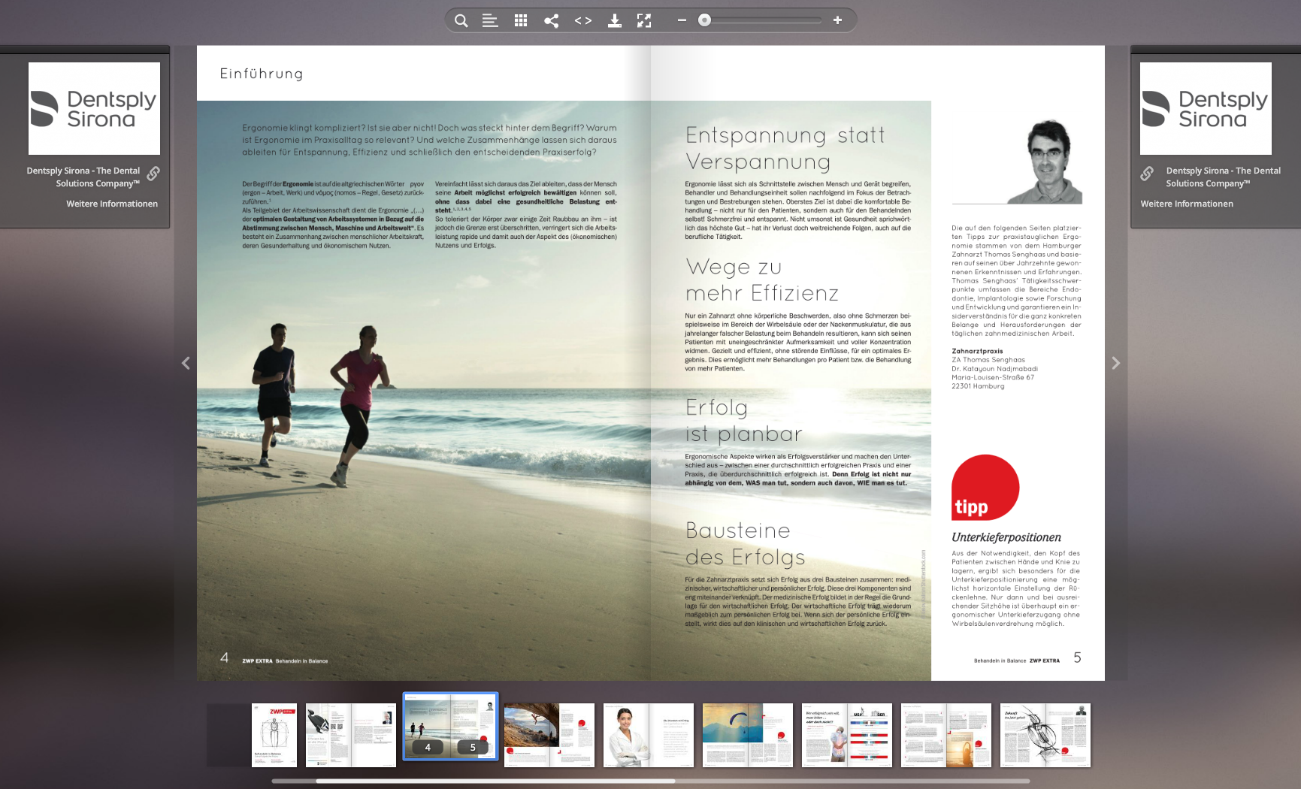Click the 'Zahnarztpraxis' address label

(977, 351)
